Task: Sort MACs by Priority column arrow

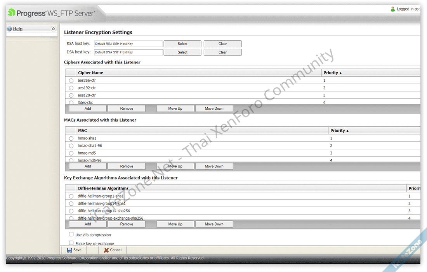Action: (347, 131)
